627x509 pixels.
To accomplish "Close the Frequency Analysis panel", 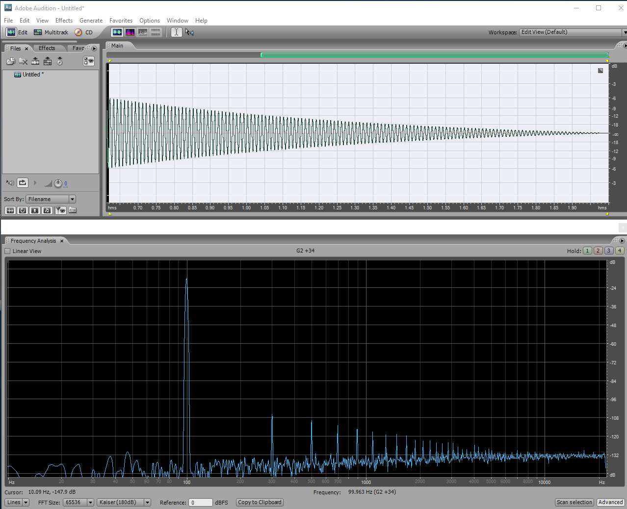I will click(62, 241).
